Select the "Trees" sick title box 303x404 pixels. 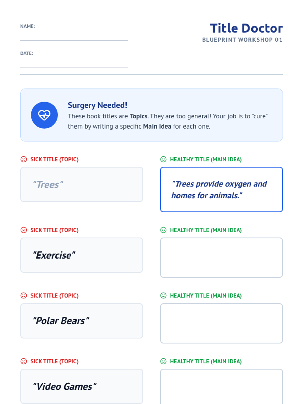(x=82, y=184)
